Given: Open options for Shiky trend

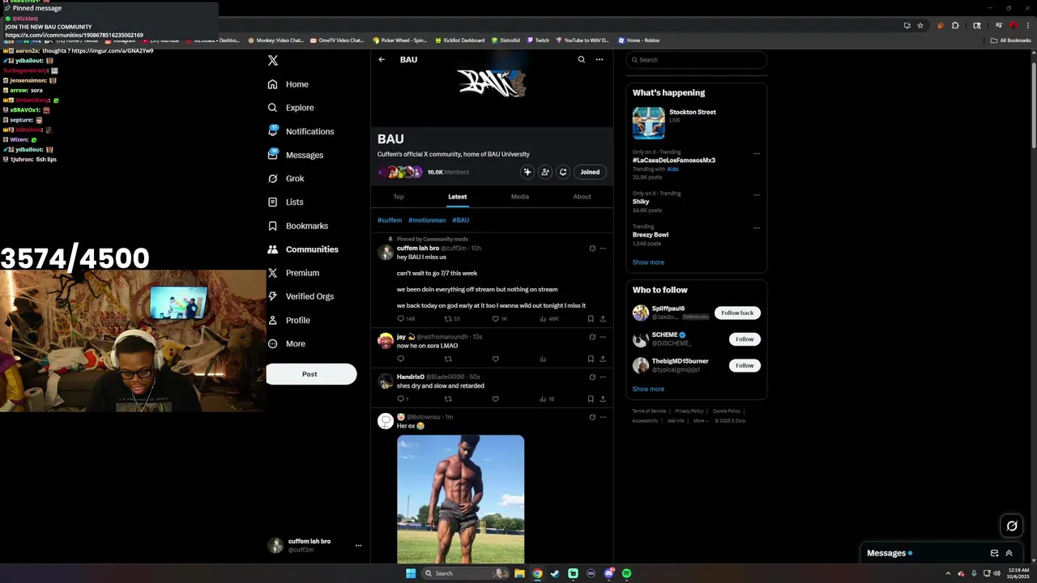Looking at the screenshot, I should point(757,194).
